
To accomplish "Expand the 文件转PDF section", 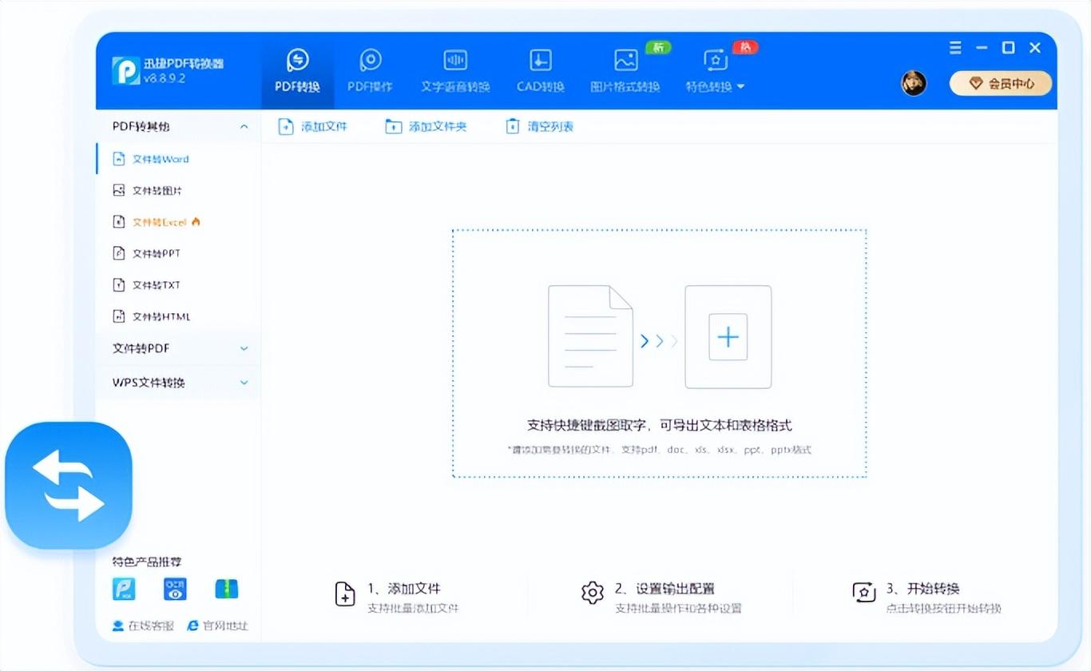I will [244, 348].
